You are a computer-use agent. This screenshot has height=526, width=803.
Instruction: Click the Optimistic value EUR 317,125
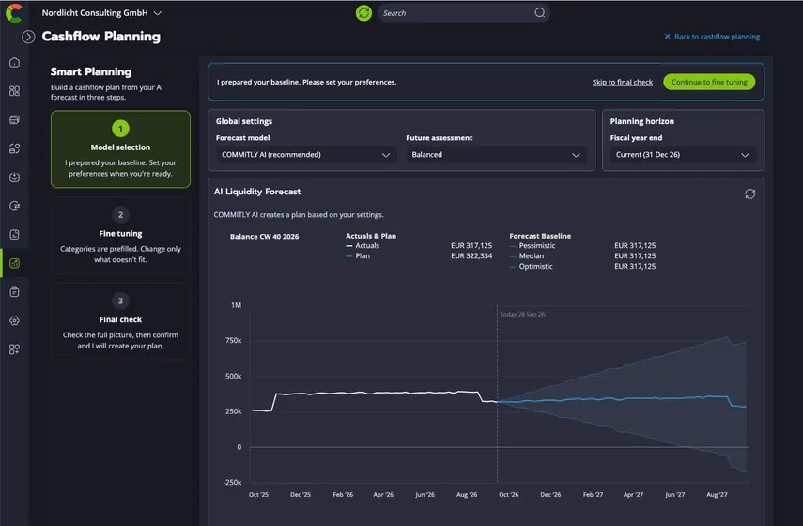pos(635,267)
